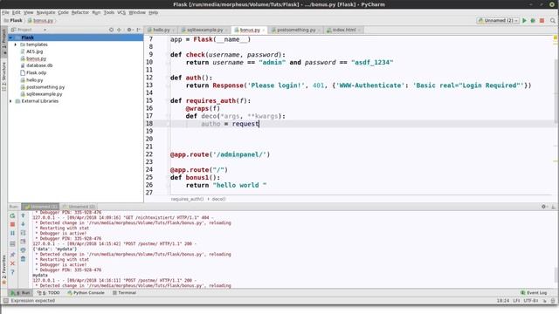Screen dimensions: 559x314
Task: Open the Refactor menu
Action: coord(79,12)
